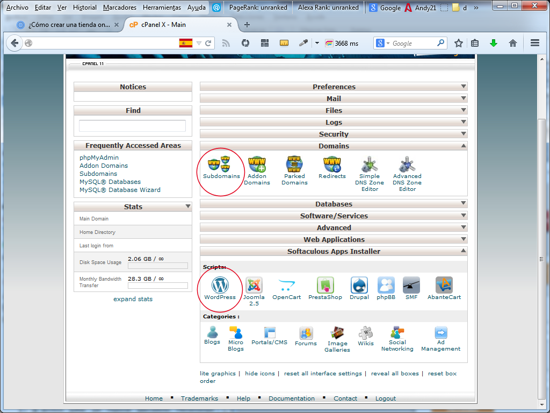This screenshot has height=413, width=550.
Task: Collapse the Stats panel arrow
Action: click(188, 206)
